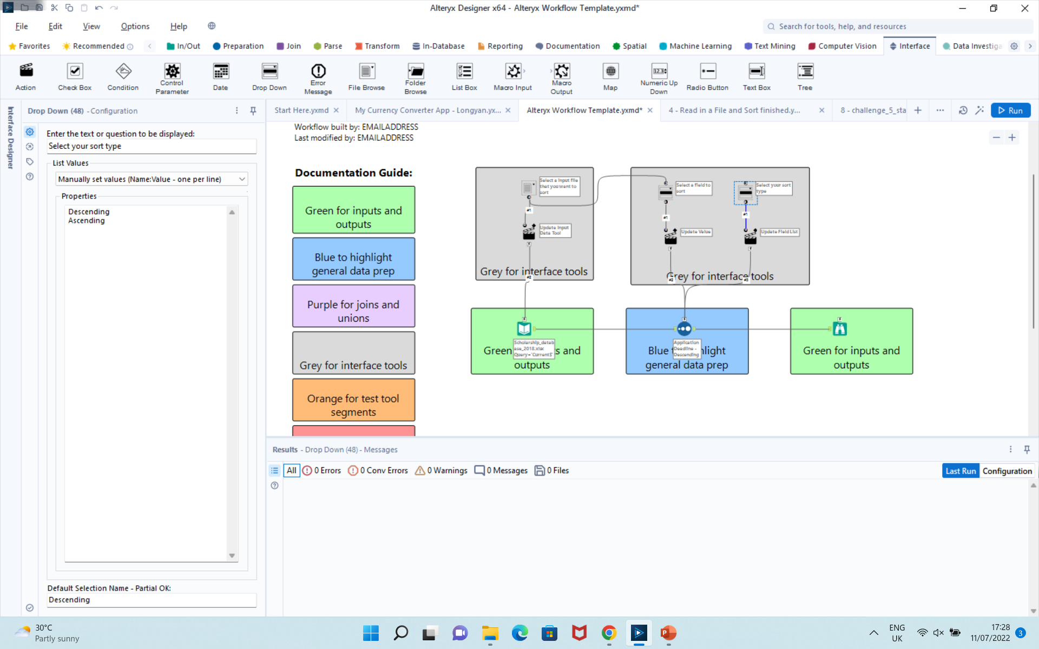Select the Date tool icon
Screen dimensions: 1039x649
[221, 71]
